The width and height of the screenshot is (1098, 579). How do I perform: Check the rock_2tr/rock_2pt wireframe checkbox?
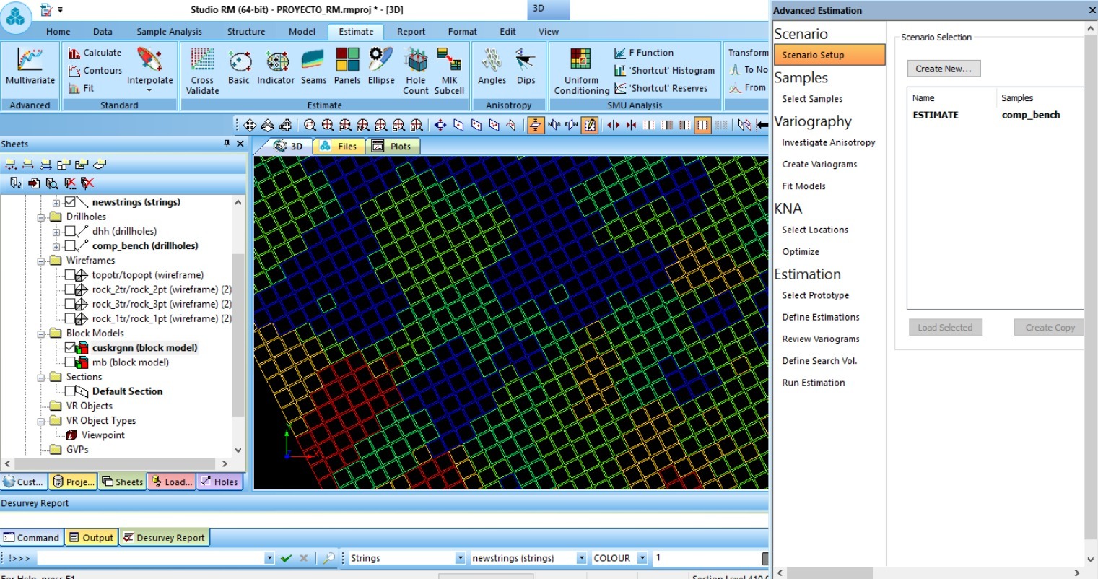(70, 289)
